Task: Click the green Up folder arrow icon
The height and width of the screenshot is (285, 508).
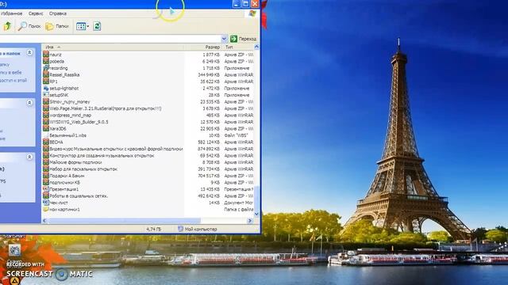Action: pyautogui.click(x=7, y=26)
